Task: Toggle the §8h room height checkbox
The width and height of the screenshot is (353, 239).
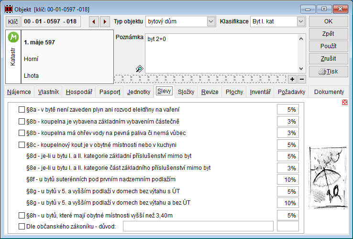Action: pos(22,216)
